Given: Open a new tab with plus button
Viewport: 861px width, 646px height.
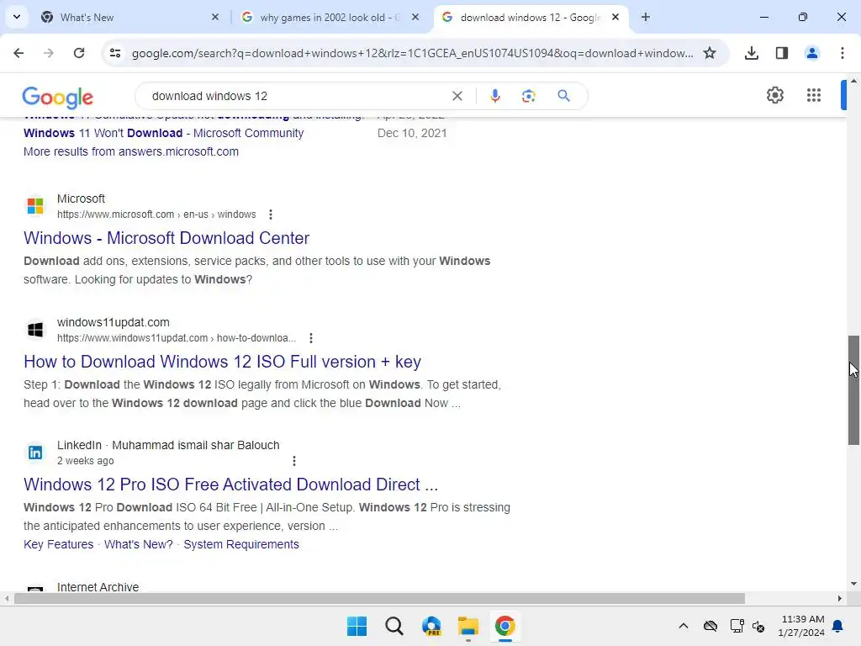Looking at the screenshot, I should 646,17.
